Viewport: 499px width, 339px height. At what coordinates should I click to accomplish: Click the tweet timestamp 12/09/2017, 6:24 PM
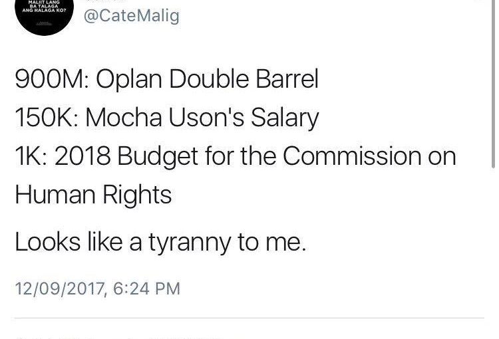pos(97,288)
